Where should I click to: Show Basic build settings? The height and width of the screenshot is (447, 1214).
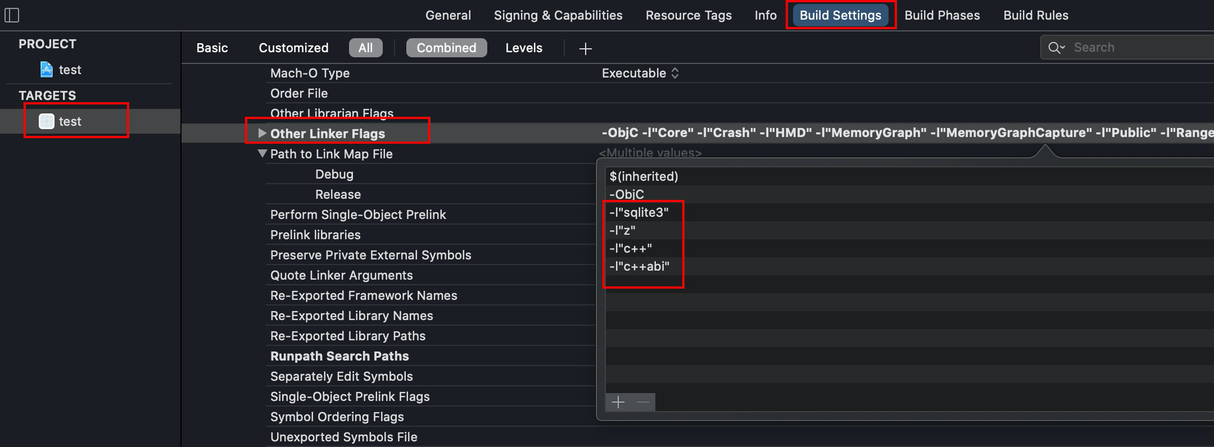tap(212, 48)
